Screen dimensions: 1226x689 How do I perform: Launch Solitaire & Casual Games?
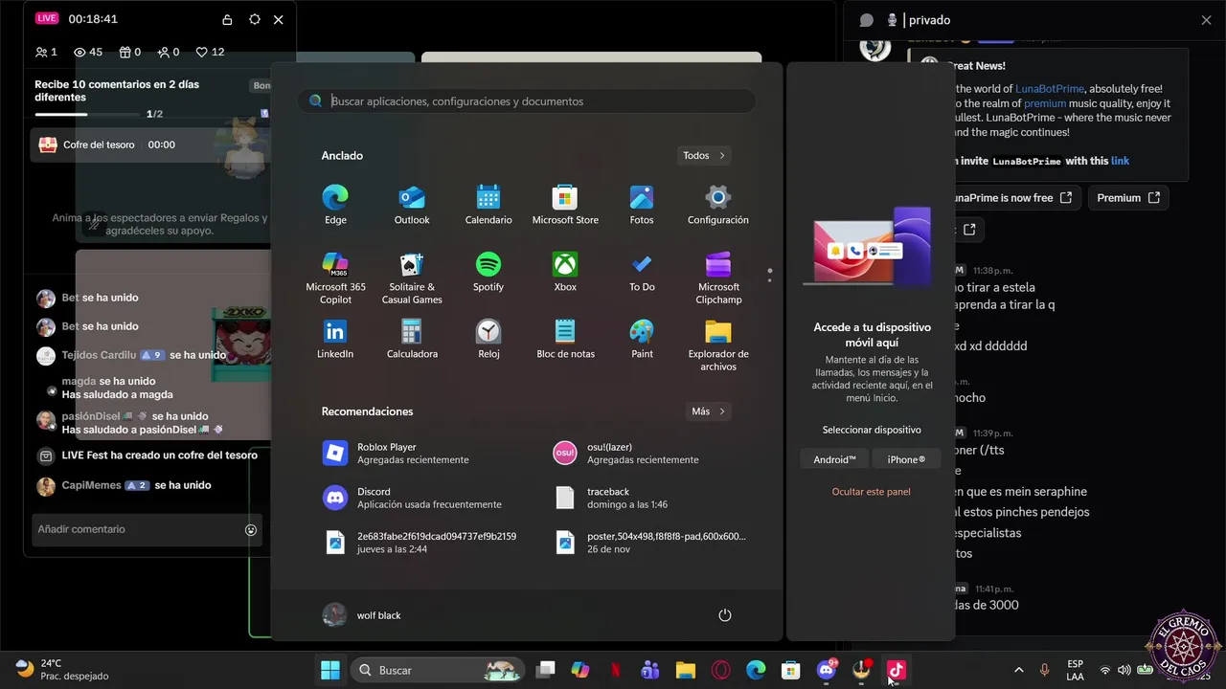[x=412, y=278]
